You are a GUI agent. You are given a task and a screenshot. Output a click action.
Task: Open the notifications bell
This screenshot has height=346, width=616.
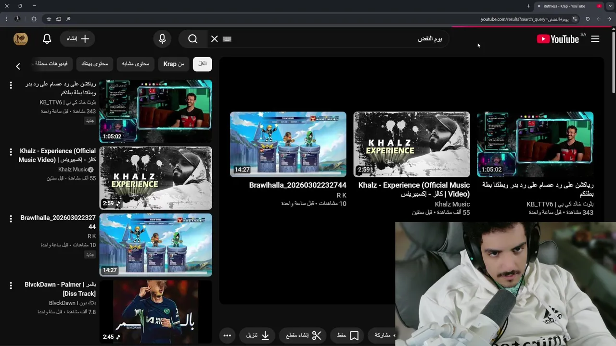47,39
